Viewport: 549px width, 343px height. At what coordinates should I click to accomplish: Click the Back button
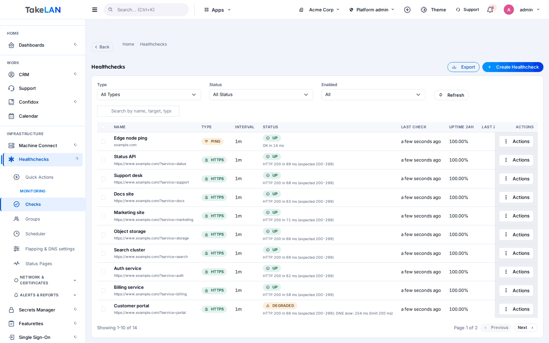click(102, 47)
